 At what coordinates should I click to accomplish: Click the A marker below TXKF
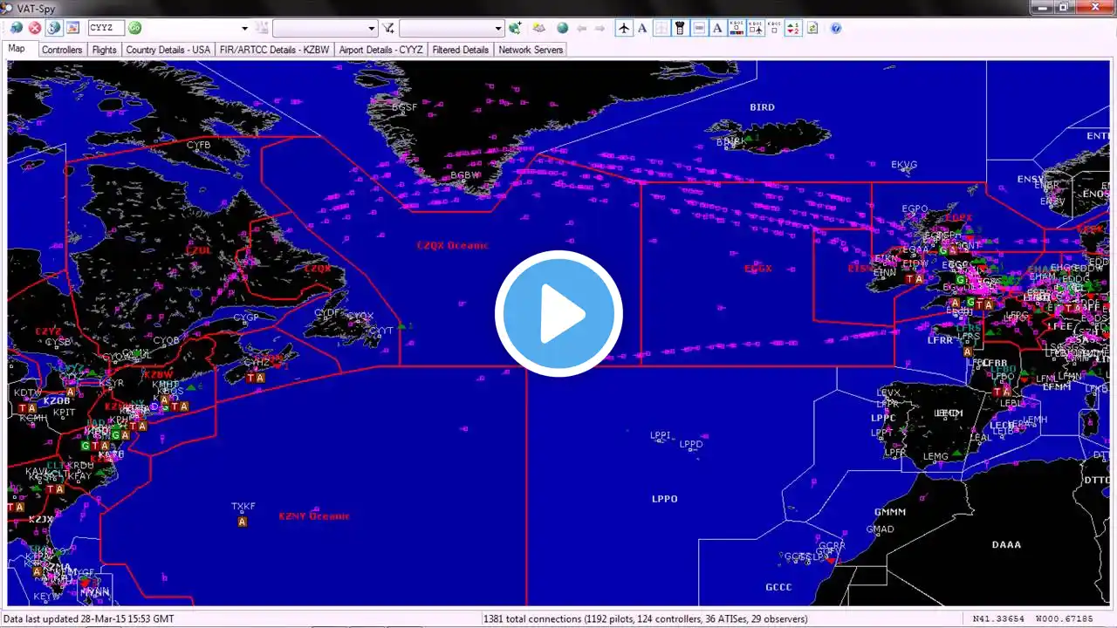(x=242, y=522)
